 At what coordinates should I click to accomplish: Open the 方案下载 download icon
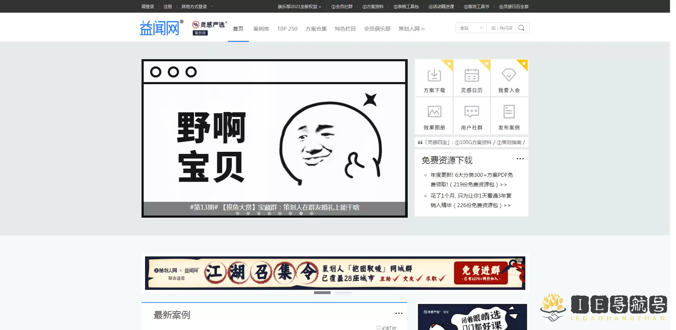pyautogui.click(x=434, y=77)
